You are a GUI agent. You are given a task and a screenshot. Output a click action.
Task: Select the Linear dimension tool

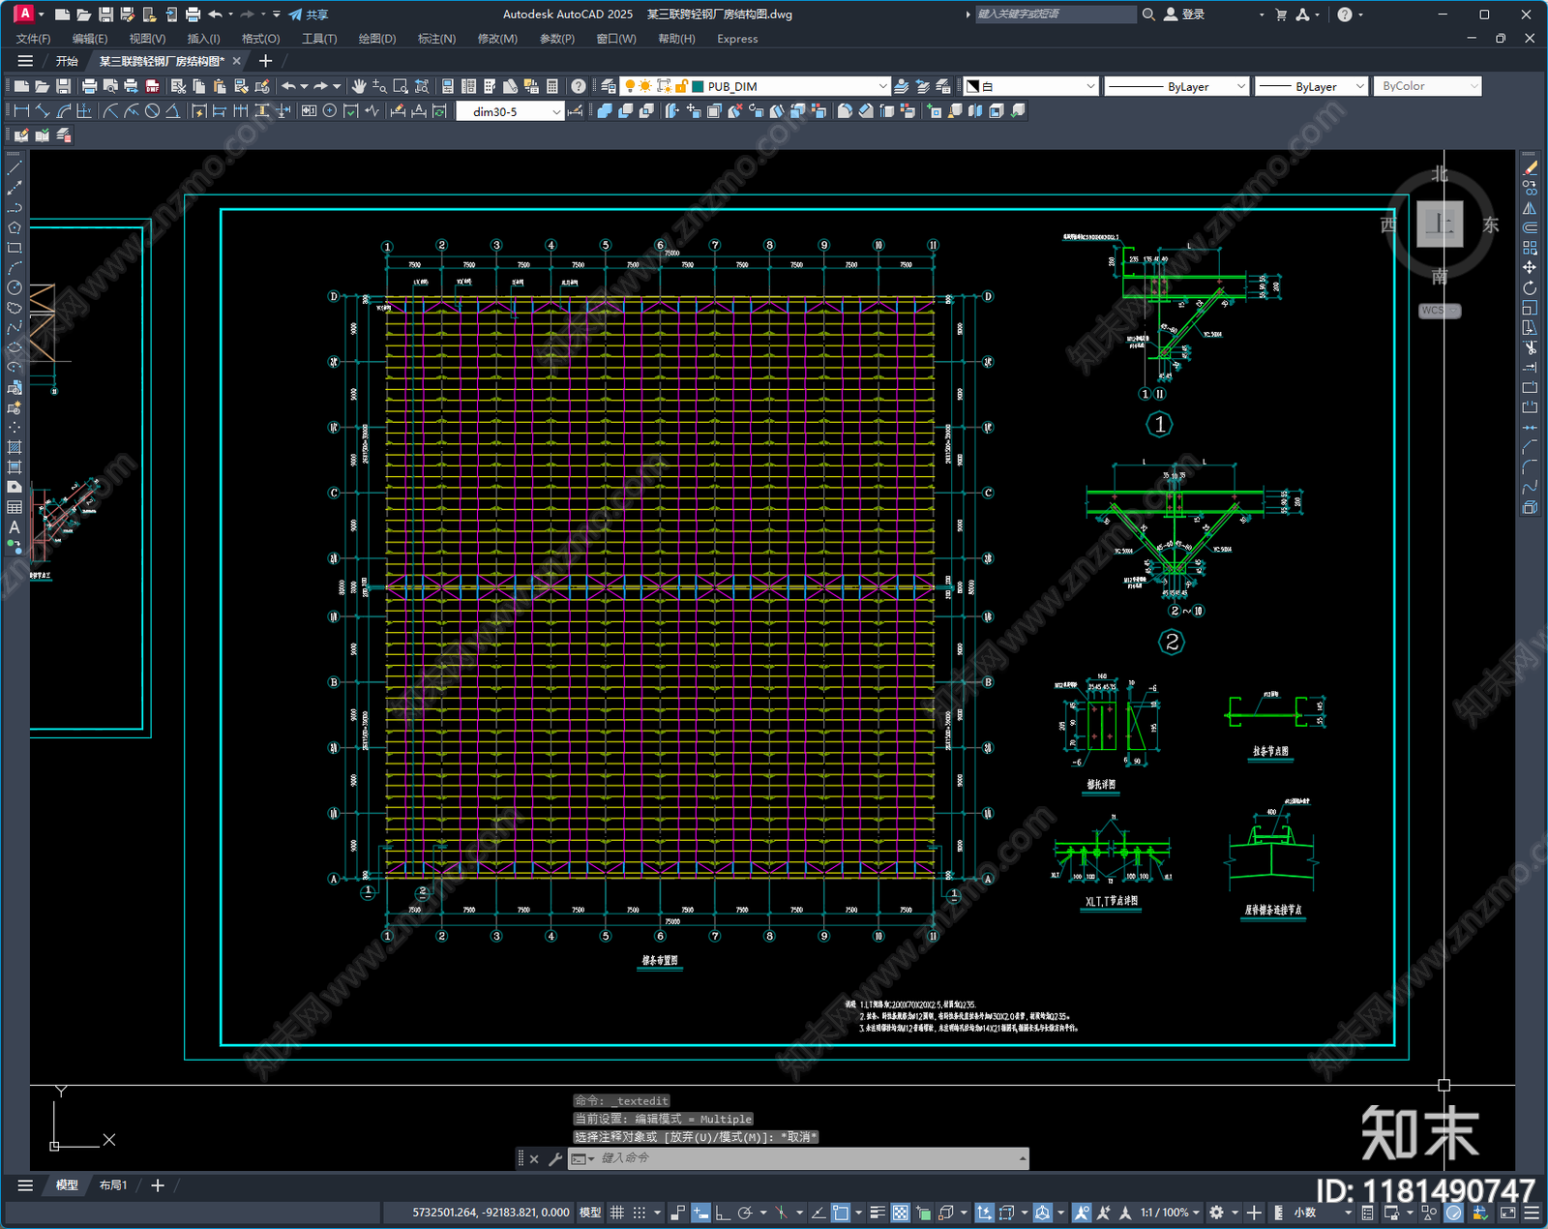[x=21, y=111]
